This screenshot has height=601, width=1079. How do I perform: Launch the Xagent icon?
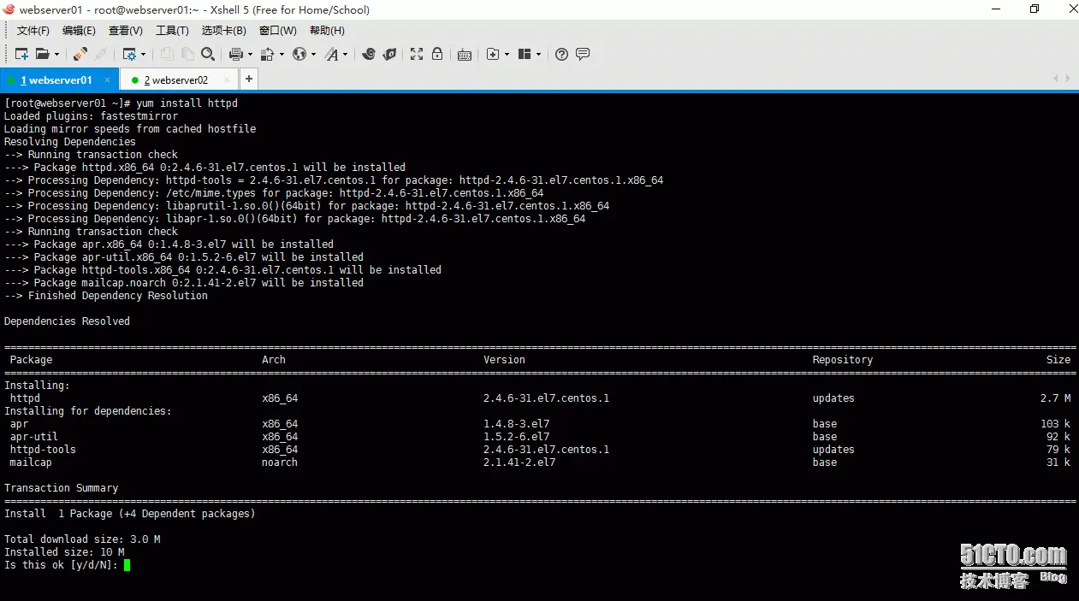tap(389, 54)
